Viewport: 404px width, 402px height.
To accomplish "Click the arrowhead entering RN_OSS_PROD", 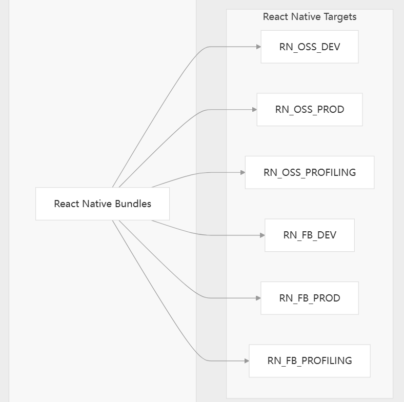I will click(x=254, y=109).
